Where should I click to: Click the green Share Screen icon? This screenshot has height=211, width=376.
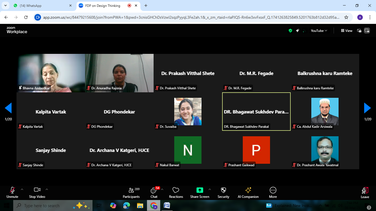click(x=200, y=190)
